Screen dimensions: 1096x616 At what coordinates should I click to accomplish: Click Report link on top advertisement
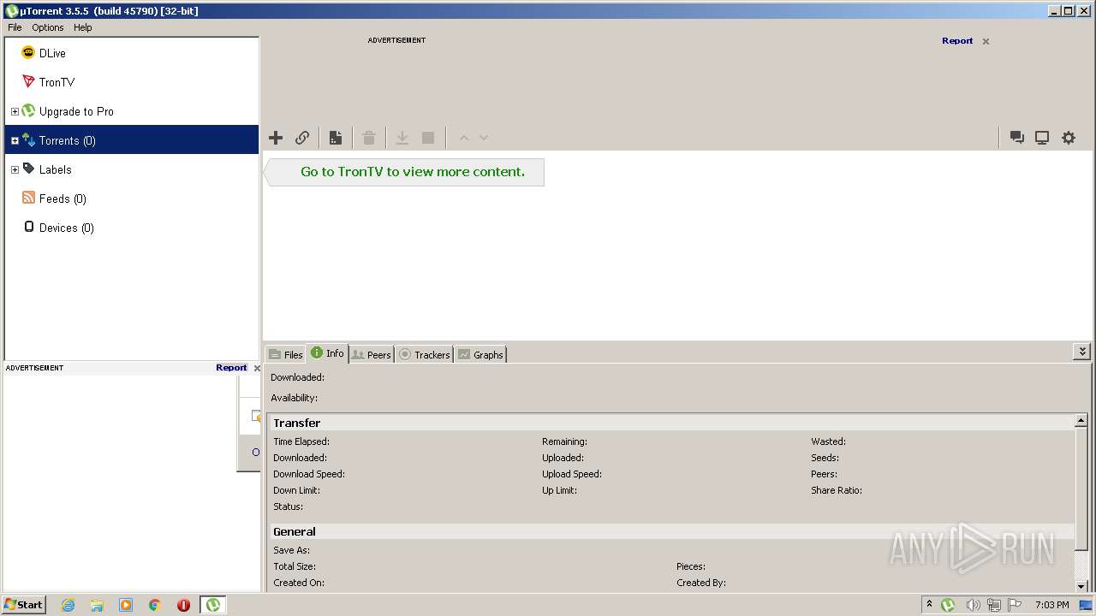pyautogui.click(x=957, y=41)
